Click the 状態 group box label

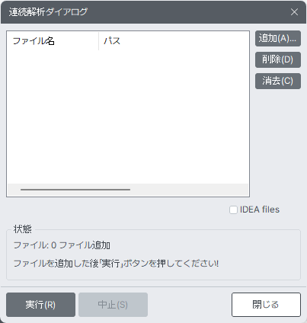point(23,229)
